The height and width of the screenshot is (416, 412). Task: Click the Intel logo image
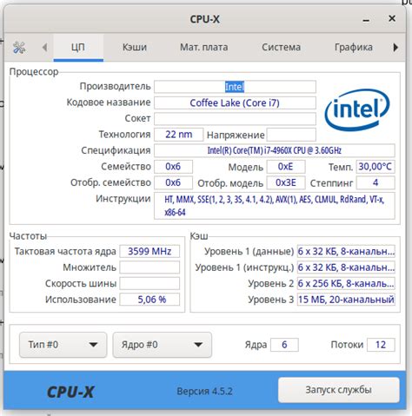coord(357,110)
